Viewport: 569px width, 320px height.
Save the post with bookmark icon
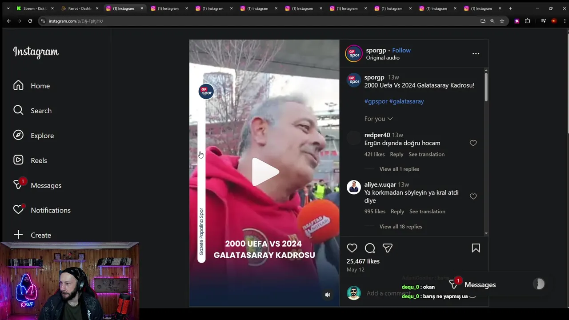pos(476,248)
